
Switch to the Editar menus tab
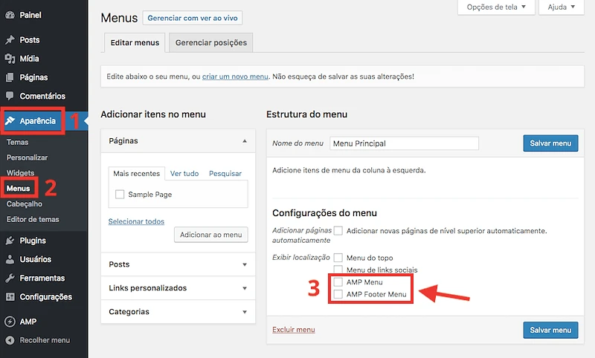click(x=135, y=43)
